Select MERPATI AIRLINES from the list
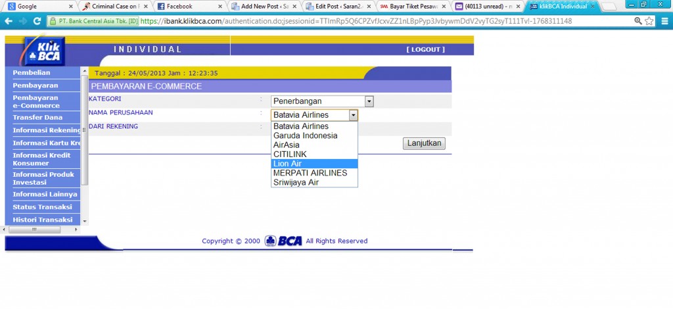 click(314, 173)
